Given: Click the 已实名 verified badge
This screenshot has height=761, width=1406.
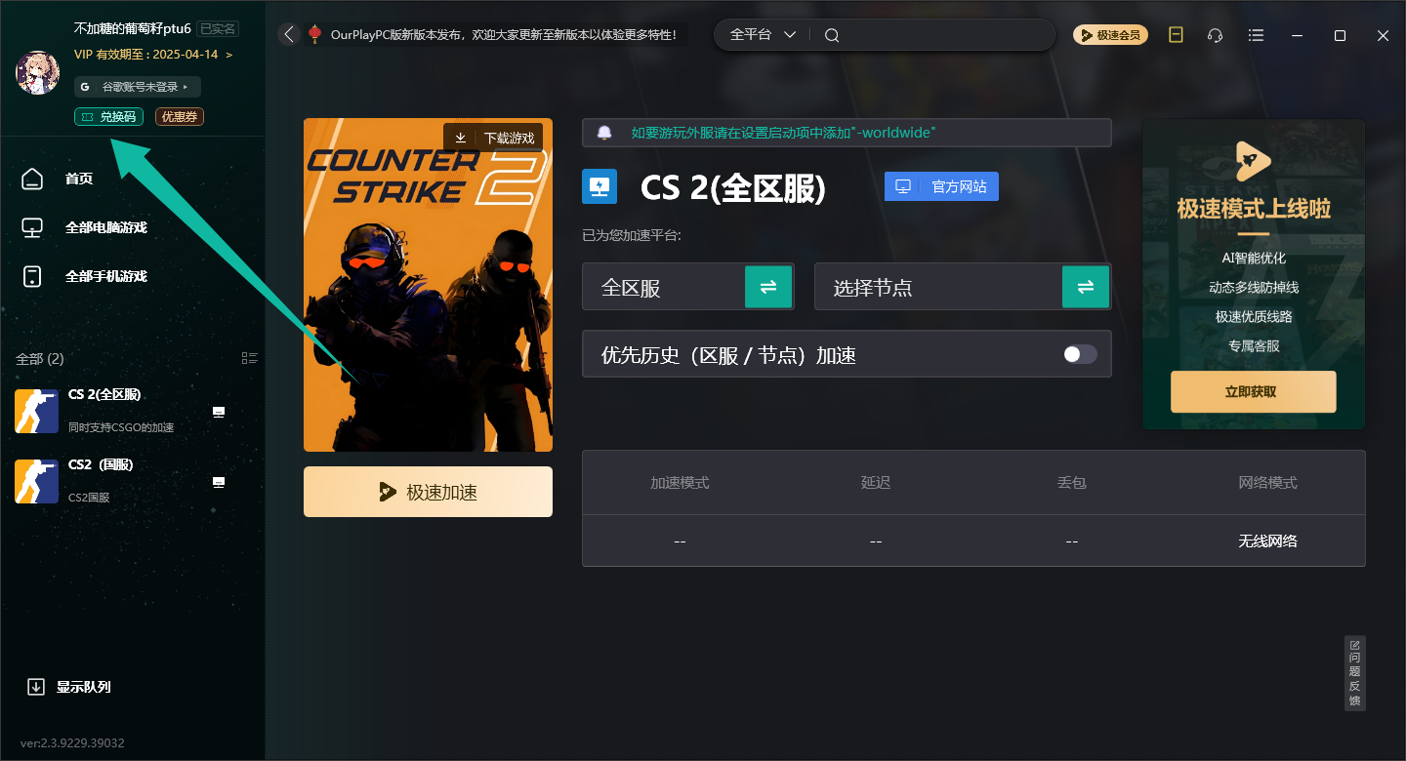Looking at the screenshot, I should 217,29.
